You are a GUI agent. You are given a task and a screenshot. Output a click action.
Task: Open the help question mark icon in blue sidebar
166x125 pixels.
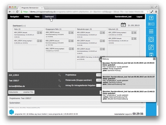151,18
